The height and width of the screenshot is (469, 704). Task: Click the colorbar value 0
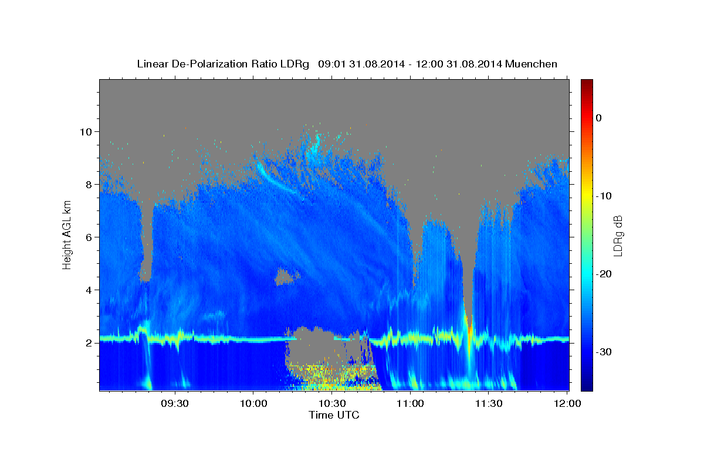(598, 118)
